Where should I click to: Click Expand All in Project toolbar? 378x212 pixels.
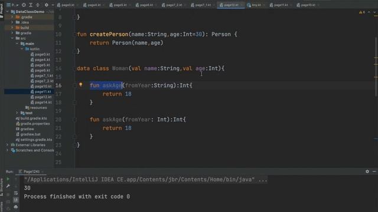pos(31,5)
